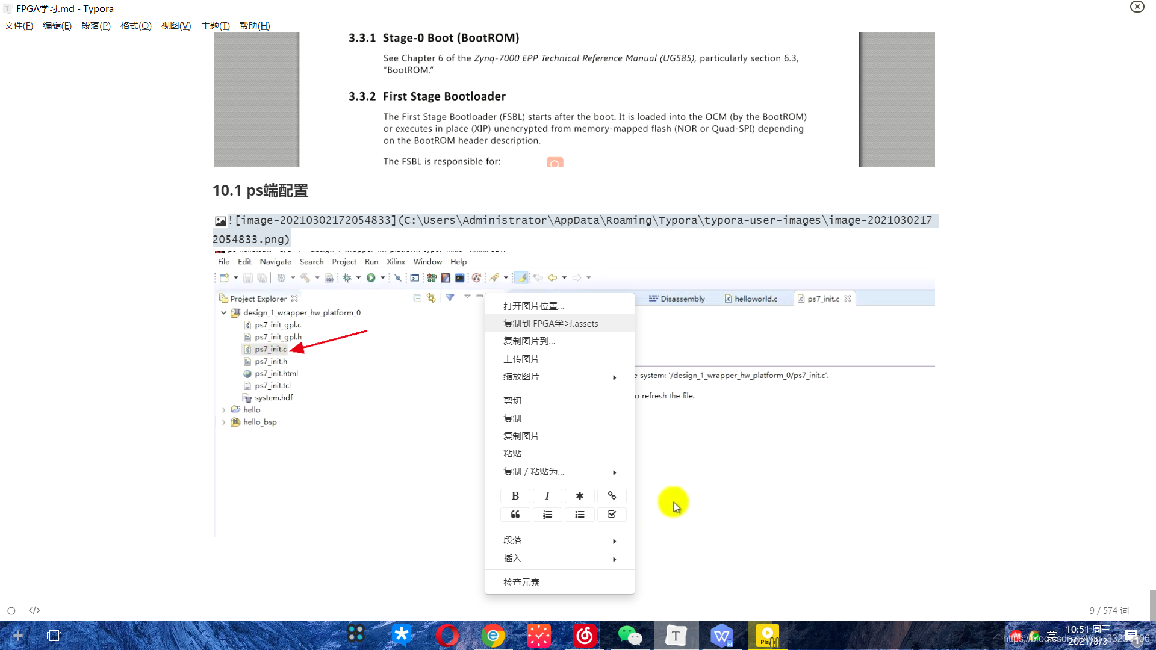The image size is (1156, 650).
Task: Select the plain 复制 context menu entry
Action: (559, 419)
